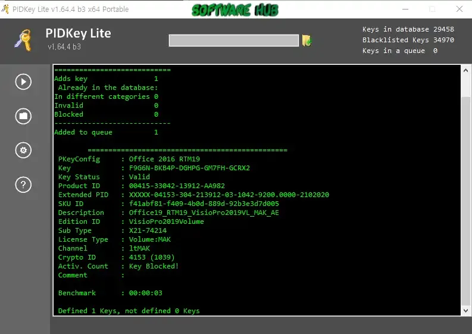The width and height of the screenshot is (472, 334).
Task: Click the Extended PID XXXXX-04153 value
Action: click(229, 195)
